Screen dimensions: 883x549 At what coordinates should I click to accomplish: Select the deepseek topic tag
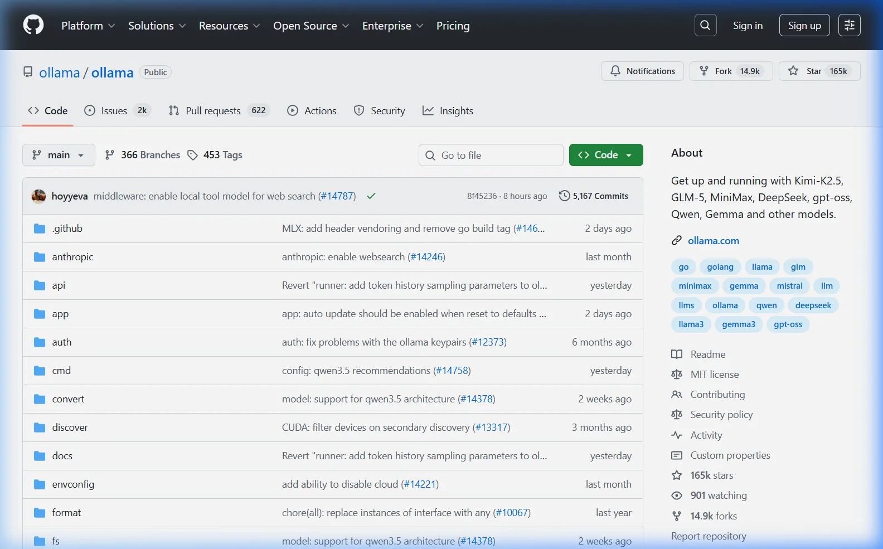(813, 305)
